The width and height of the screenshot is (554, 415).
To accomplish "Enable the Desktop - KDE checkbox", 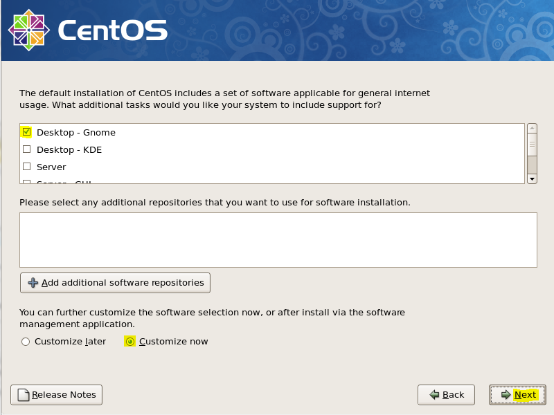I will click(26, 149).
